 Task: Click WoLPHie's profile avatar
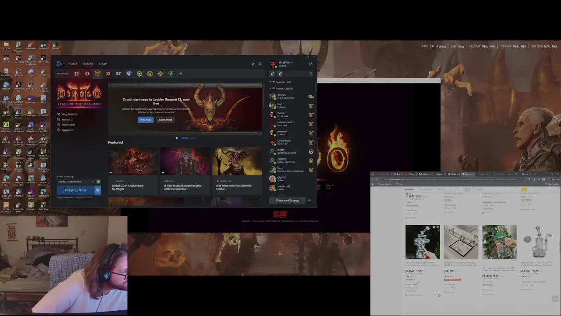point(273,64)
